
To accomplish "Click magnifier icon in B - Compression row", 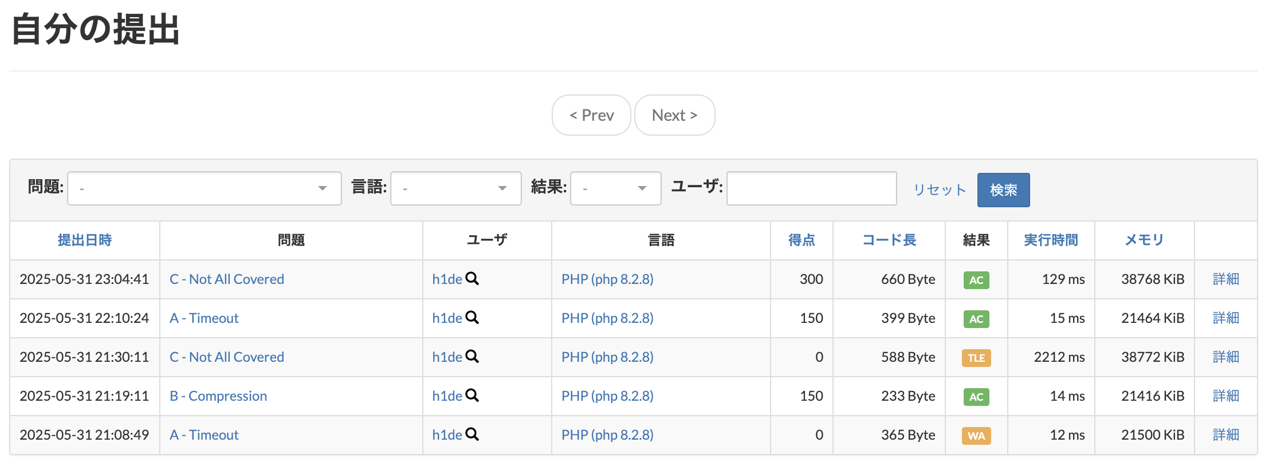I will [x=472, y=396].
